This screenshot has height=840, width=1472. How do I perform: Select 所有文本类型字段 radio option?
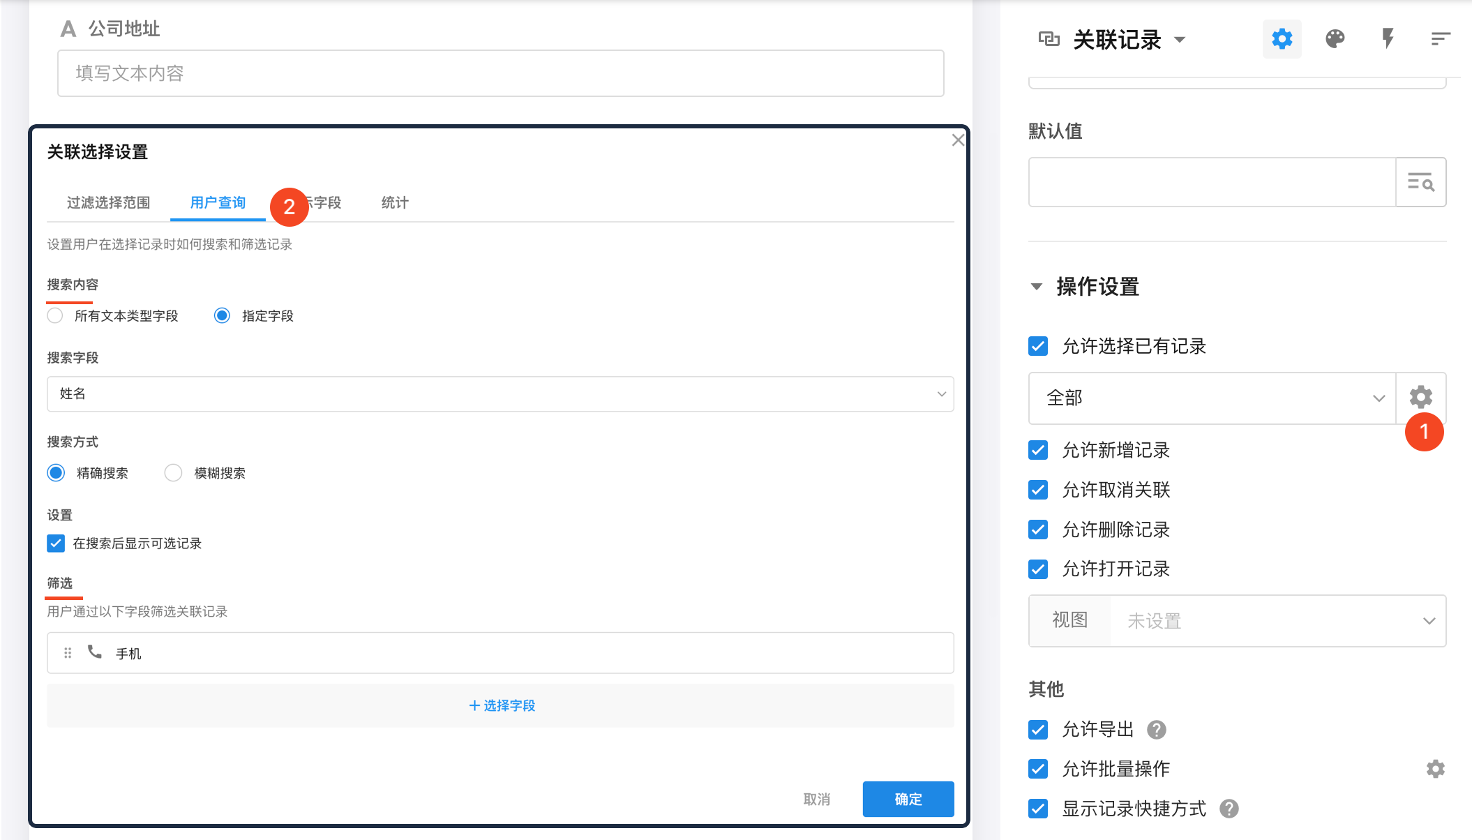(56, 316)
